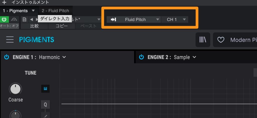Click the Coarse tune knob
Viewport: 257px width, 118px height.
(x=16, y=89)
